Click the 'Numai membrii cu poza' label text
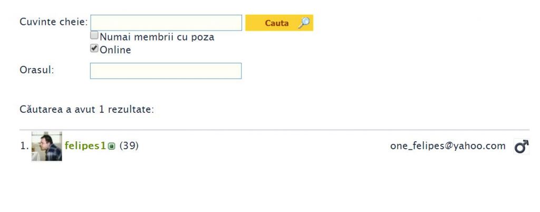Viewport: 540px width, 212px height. click(x=157, y=37)
